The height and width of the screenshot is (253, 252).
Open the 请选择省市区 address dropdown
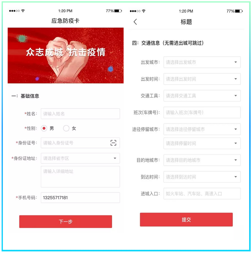(80, 158)
